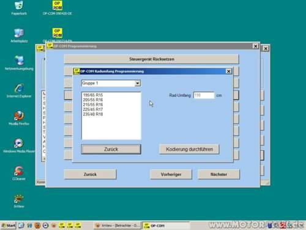
Task: Close the rearmost OP-COM window
Action: pyautogui.click(x=266, y=48)
